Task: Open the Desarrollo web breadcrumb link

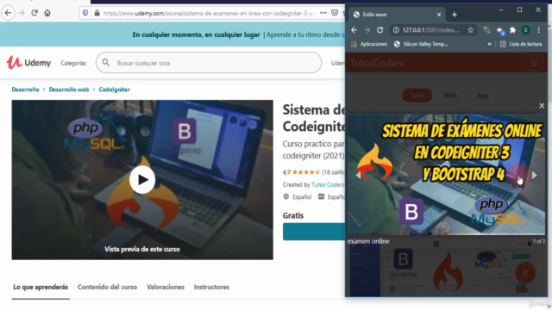Action: (x=69, y=90)
